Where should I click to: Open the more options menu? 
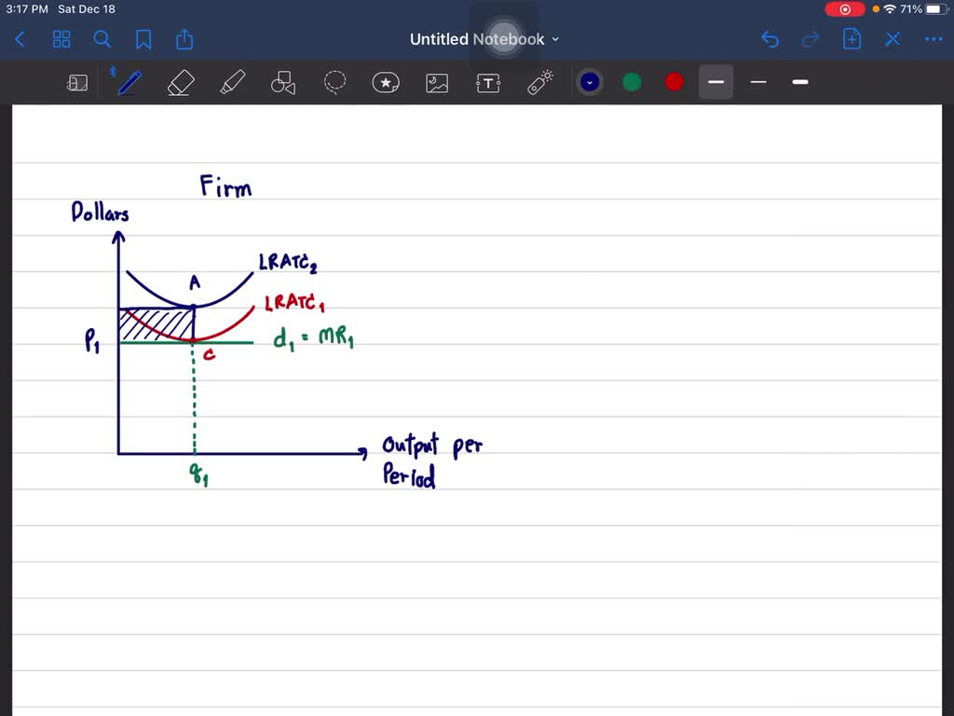coord(934,38)
